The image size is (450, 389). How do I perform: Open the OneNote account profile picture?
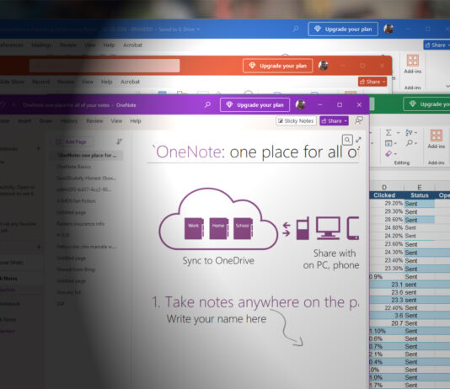tap(301, 104)
